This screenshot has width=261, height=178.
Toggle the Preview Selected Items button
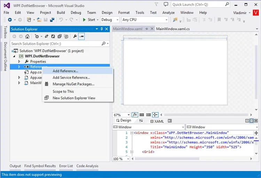(81, 36)
